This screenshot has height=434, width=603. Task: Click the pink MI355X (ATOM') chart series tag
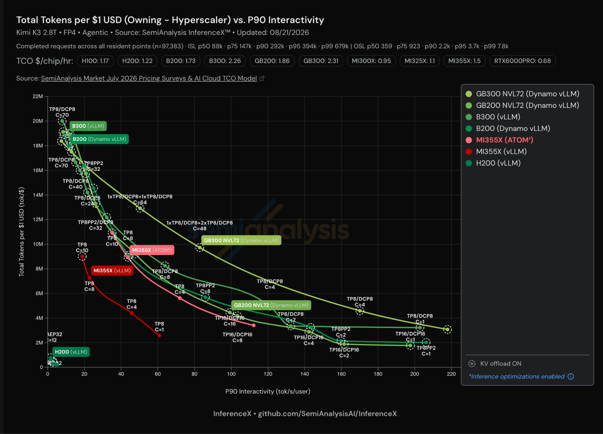coord(152,250)
